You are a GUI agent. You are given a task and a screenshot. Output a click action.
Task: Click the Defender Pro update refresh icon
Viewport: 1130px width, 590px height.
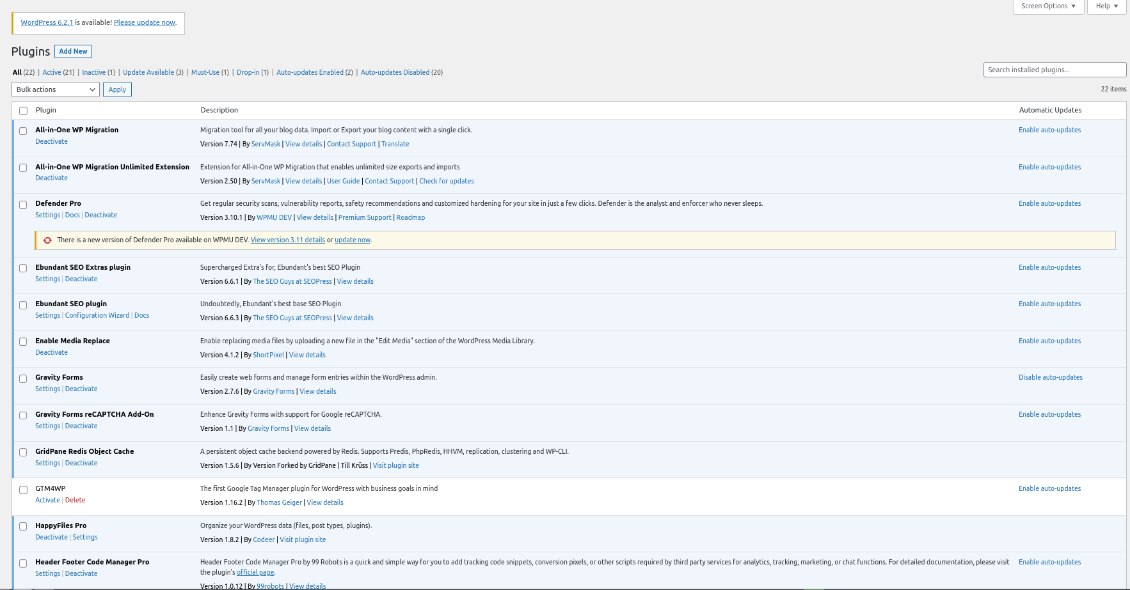coord(47,240)
